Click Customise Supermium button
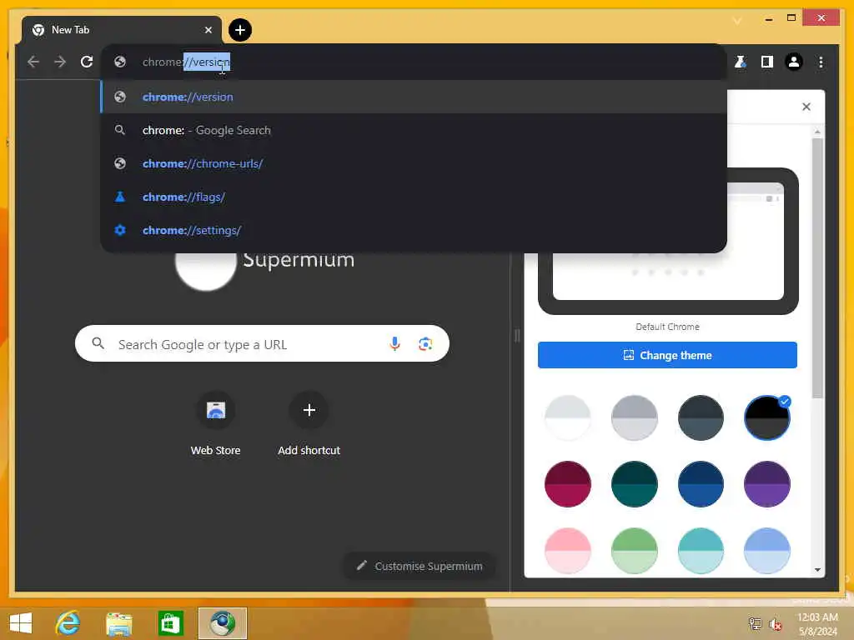854x640 pixels. click(x=419, y=566)
